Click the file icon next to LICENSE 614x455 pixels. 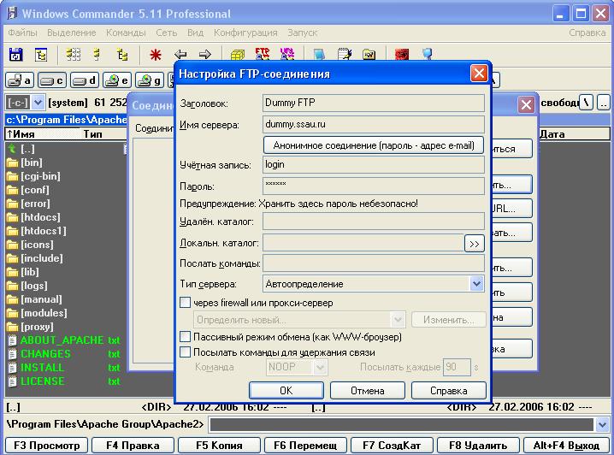13,381
